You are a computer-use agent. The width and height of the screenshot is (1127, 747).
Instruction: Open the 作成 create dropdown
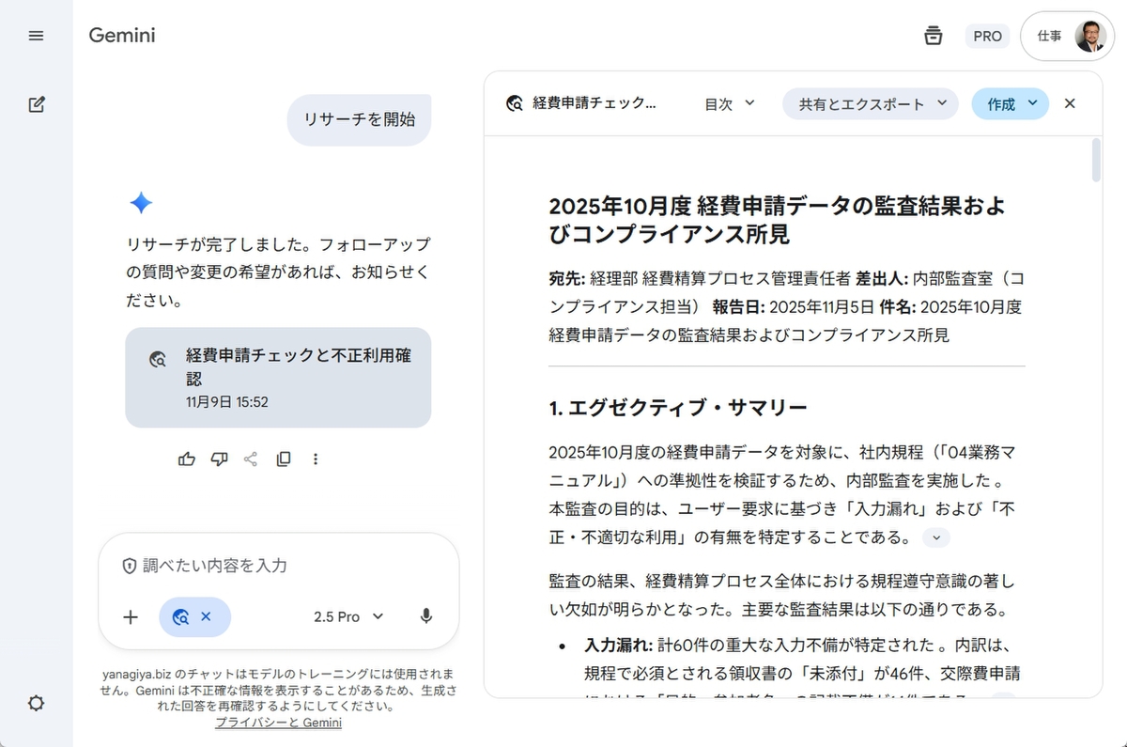[x=1011, y=104]
